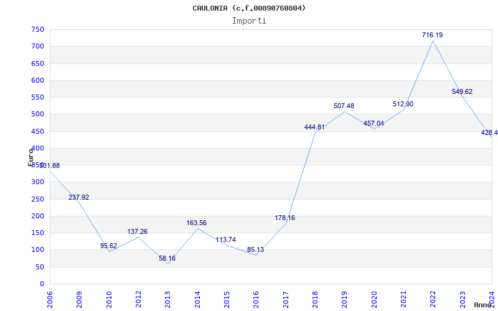Click the y-axis value 200
This screenshot has height=311, width=498.
(37, 216)
